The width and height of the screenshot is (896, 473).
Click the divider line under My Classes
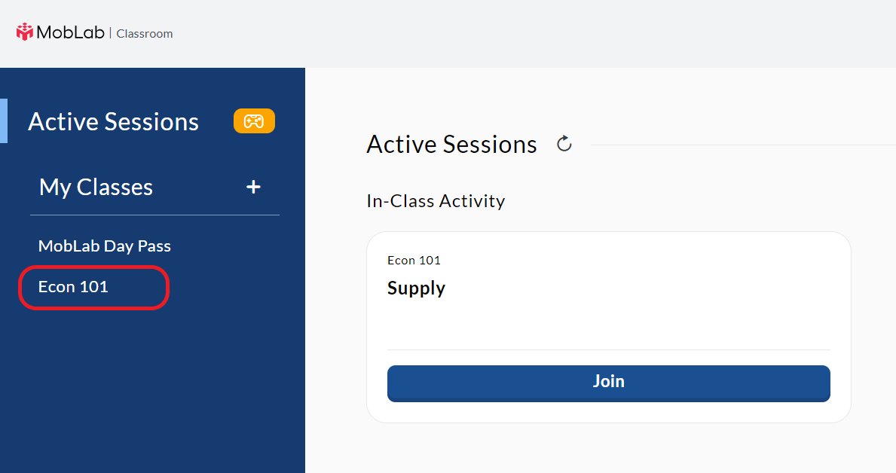tap(154, 215)
